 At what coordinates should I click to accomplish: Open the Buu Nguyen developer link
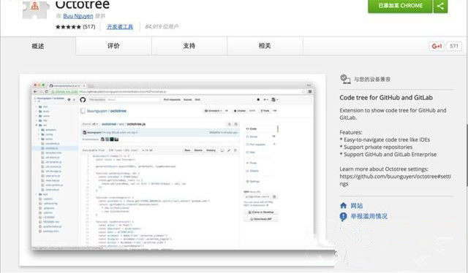point(78,16)
